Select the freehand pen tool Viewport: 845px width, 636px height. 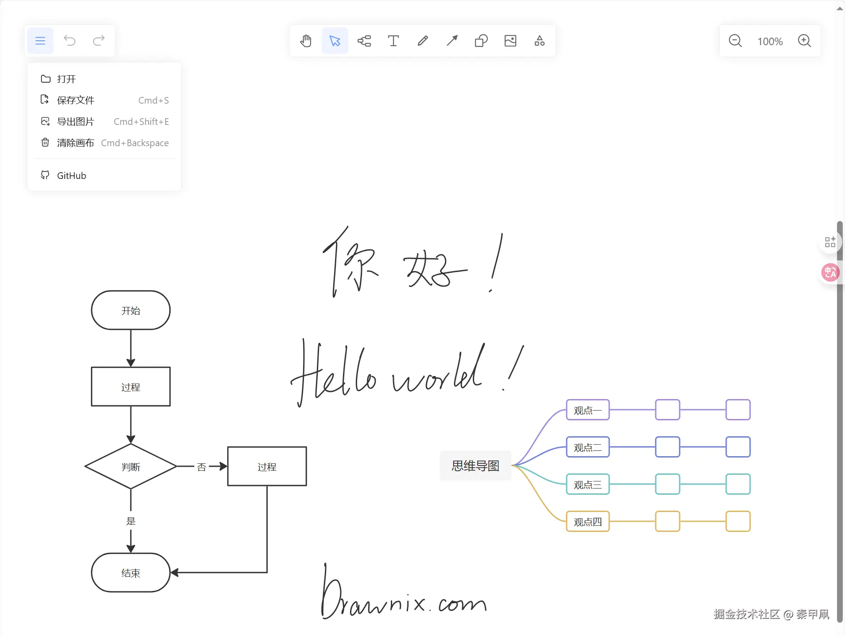[x=423, y=41]
